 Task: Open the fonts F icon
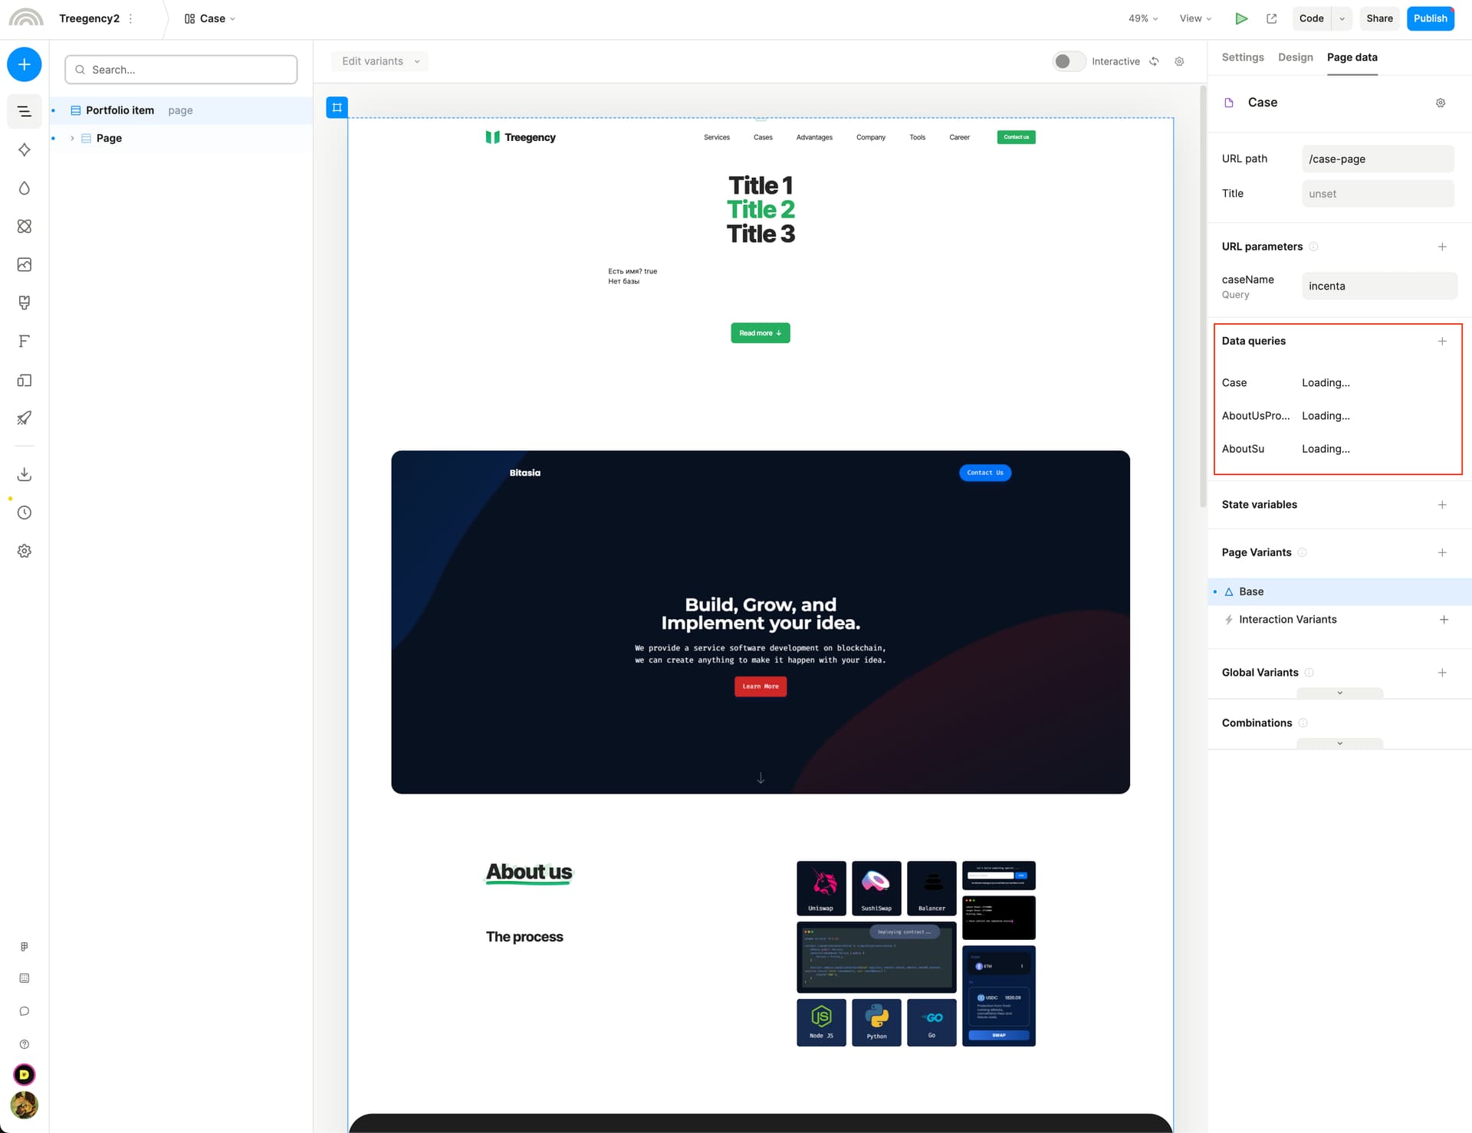coord(25,341)
